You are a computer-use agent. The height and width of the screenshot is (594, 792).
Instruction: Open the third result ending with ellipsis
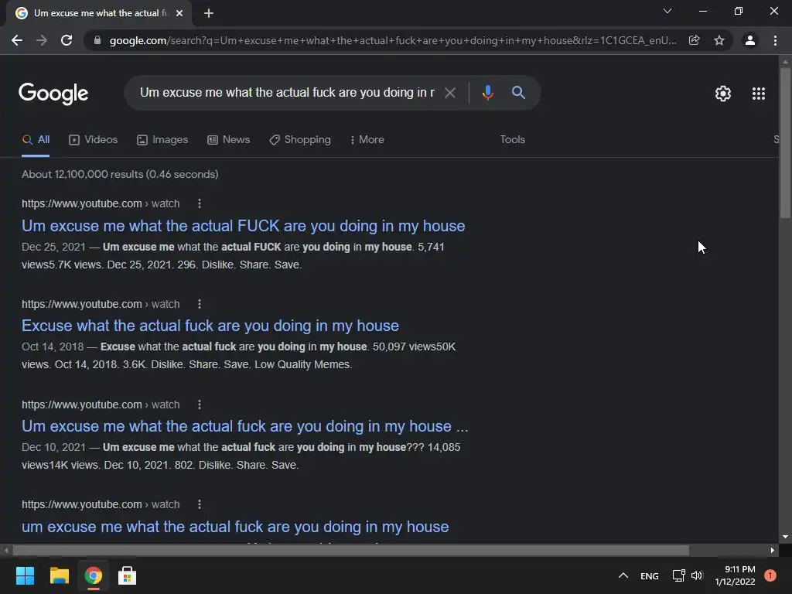(245, 426)
